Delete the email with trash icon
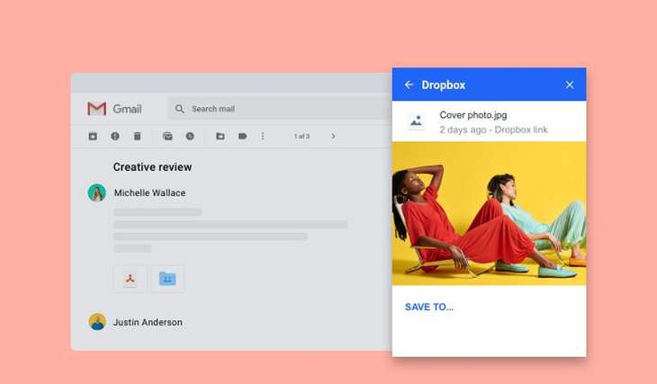The height and width of the screenshot is (384, 657). (x=138, y=137)
